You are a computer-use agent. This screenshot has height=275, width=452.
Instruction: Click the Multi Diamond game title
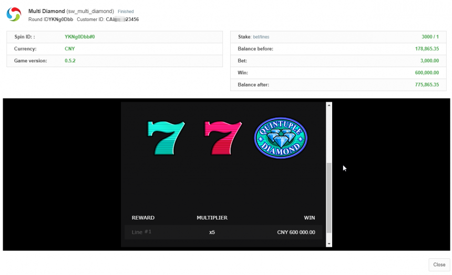46,11
